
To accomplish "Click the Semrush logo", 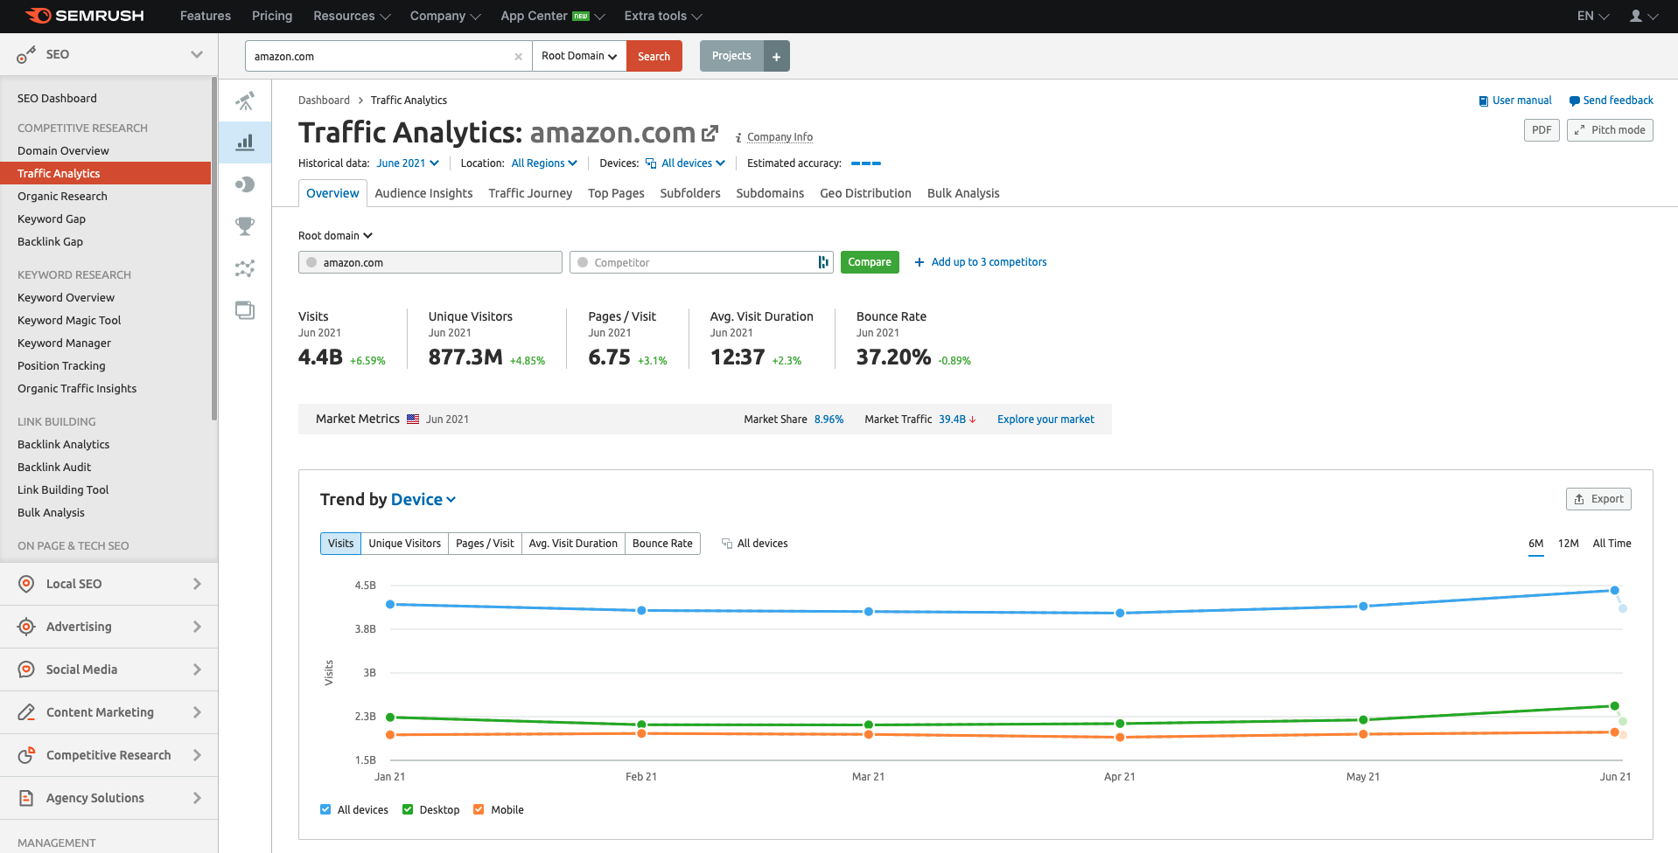I will pyautogui.click(x=84, y=16).
